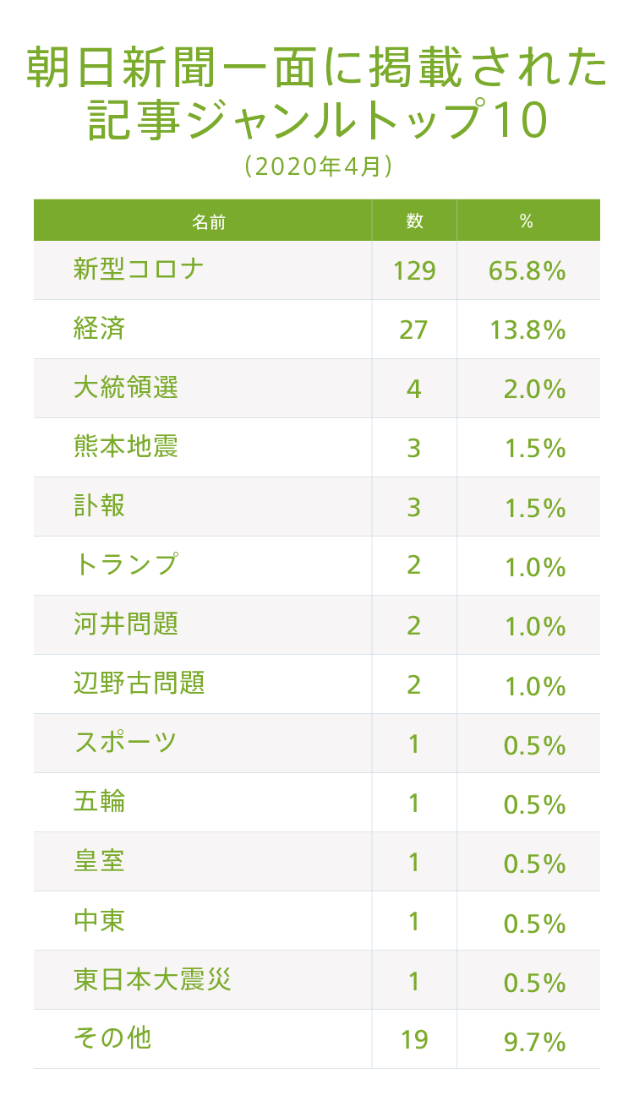Click the 名前 column header
This screenshot has width=634, height=1117.
(208, 221)
